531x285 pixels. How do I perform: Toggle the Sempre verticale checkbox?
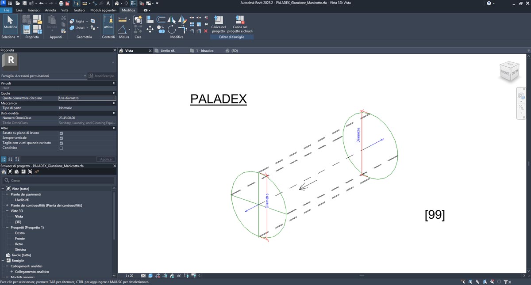(61, 138)
